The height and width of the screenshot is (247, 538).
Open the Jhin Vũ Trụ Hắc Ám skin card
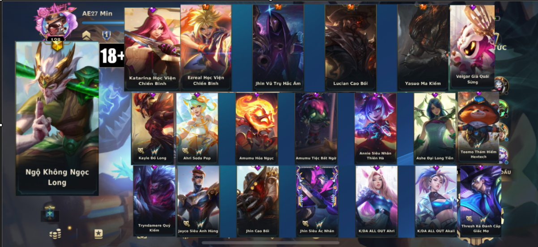[x=278, y=48]
